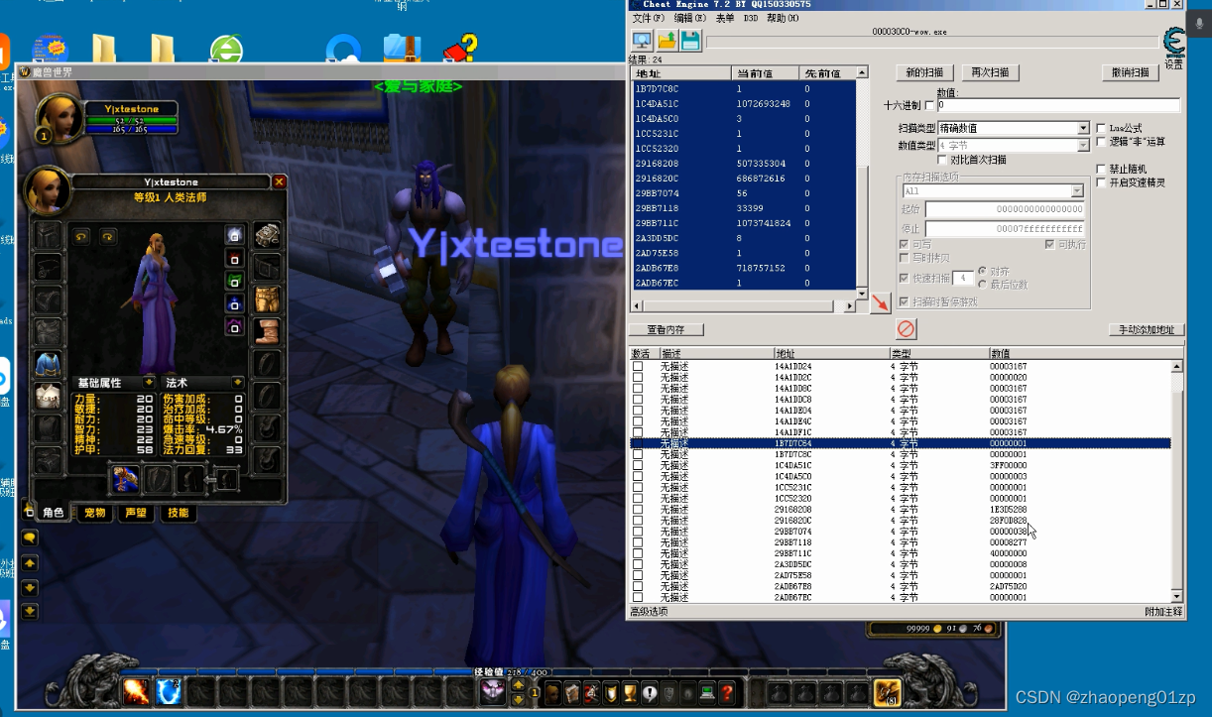
Task: Click the 再次扫描 button
Action: tap(989, 72)
